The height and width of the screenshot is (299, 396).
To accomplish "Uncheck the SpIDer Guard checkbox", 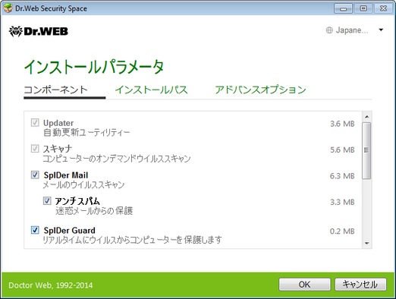I will (35, 230).
